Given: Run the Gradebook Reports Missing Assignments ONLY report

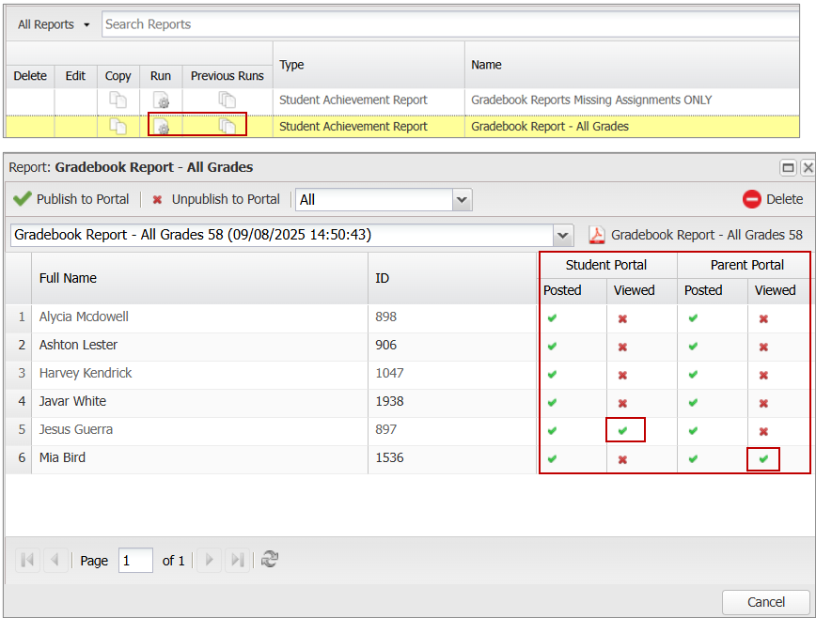Looking at the screenshot, I should pyautogui.click(x=162, y=100).
